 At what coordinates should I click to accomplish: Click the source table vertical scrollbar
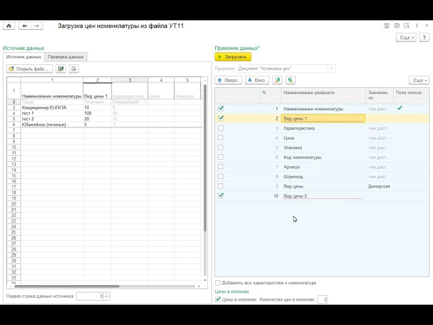point(205,158)
